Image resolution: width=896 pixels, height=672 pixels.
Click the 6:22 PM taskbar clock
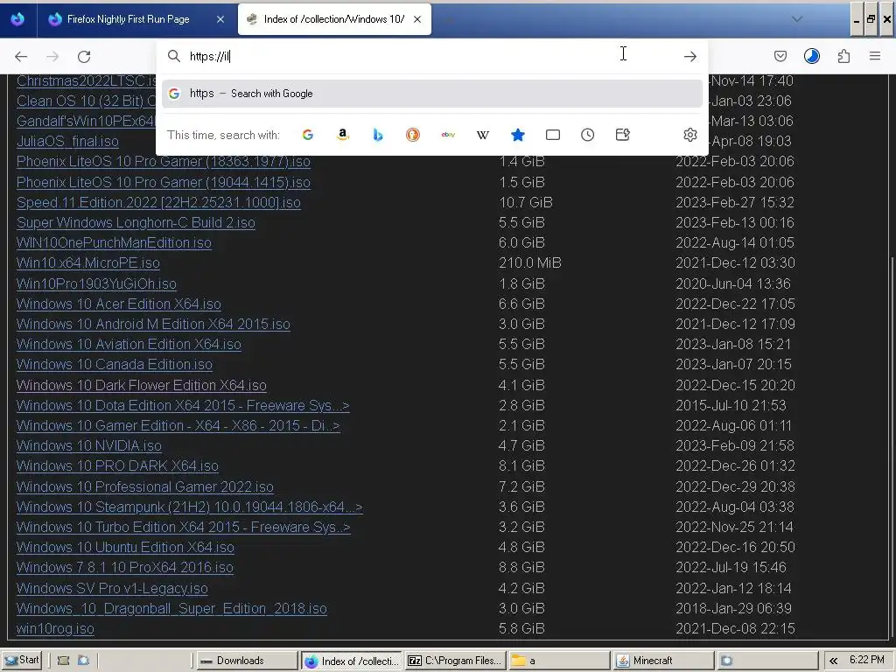tap(867, 660)
